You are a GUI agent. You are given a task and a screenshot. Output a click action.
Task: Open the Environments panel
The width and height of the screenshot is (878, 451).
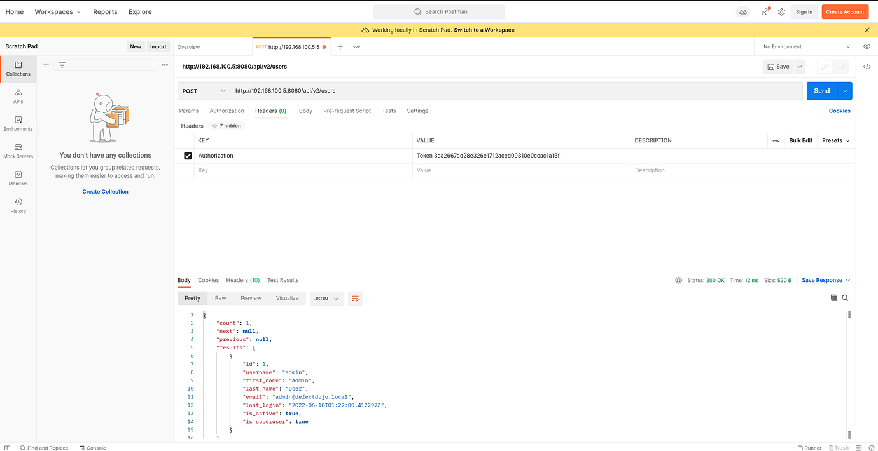pos(18,124)
